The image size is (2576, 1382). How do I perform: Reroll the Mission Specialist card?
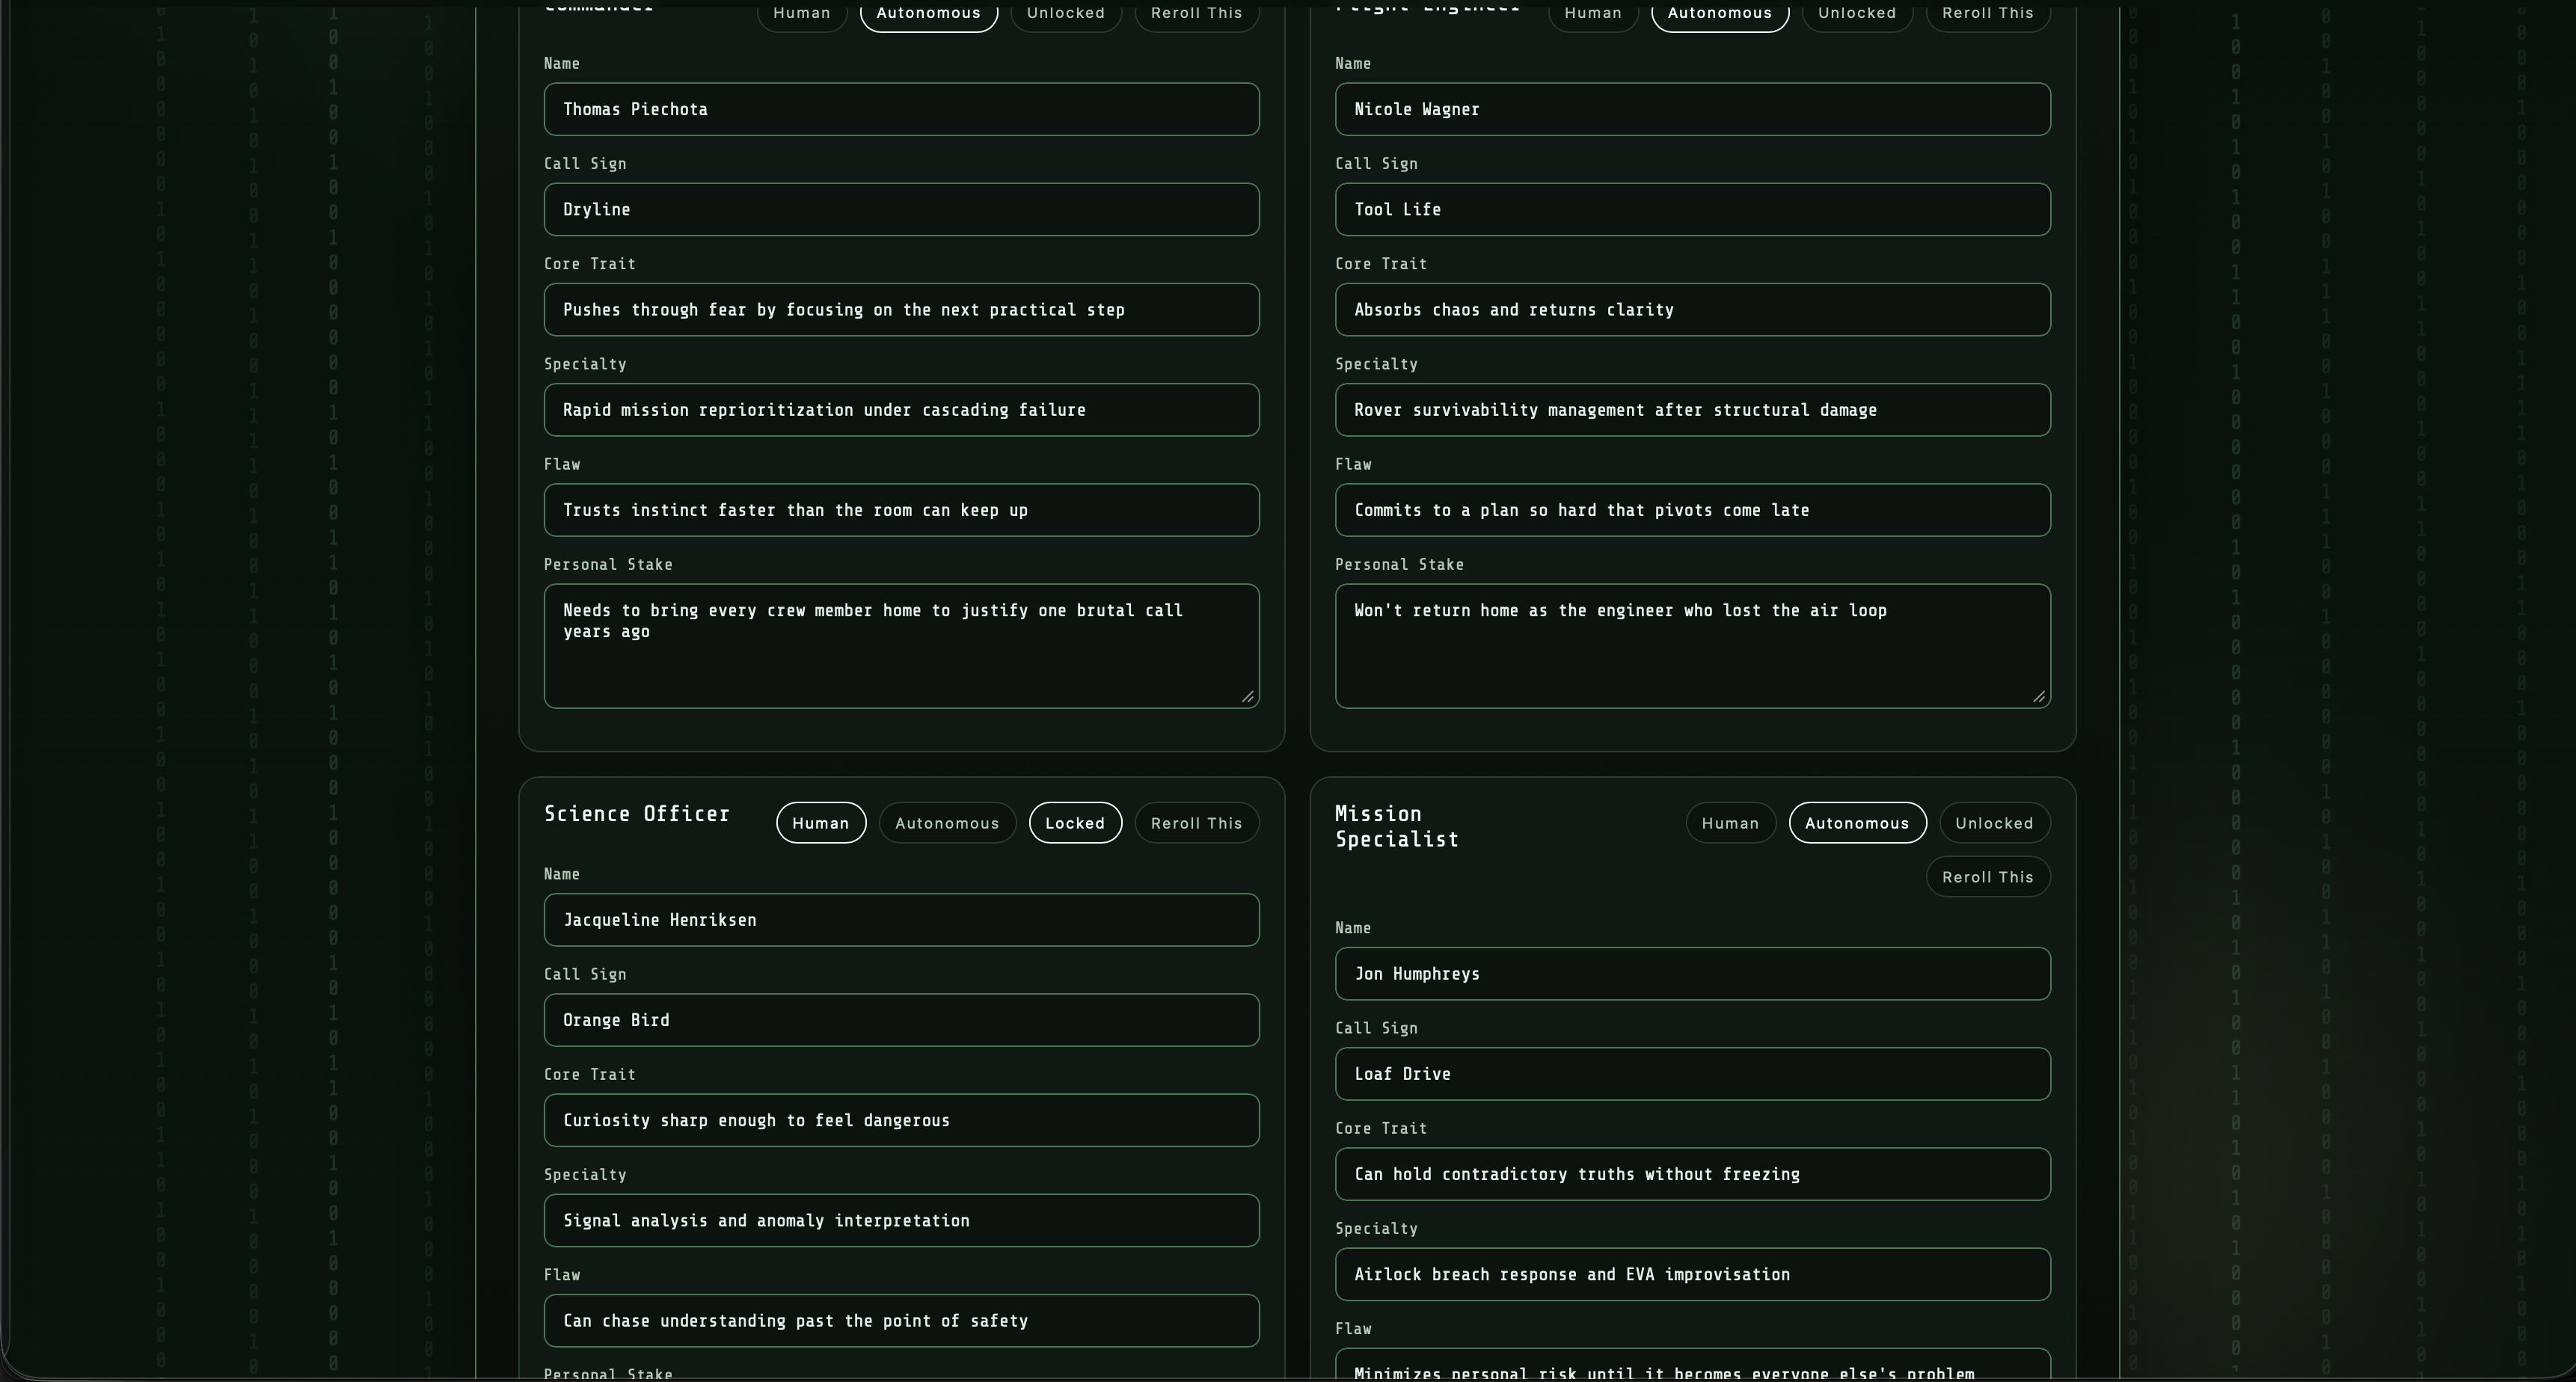click(1986, 877)
